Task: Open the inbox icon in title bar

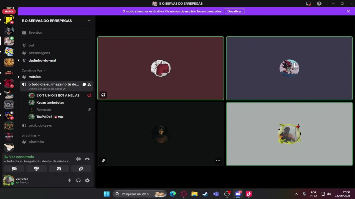Action: click(x=308, y=4)
